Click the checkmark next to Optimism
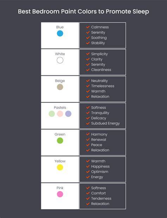 88,172
